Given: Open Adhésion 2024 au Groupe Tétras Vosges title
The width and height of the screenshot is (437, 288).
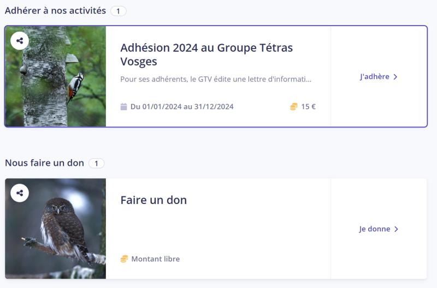Looking at the screenshot, I should click(x=206, y=55).
